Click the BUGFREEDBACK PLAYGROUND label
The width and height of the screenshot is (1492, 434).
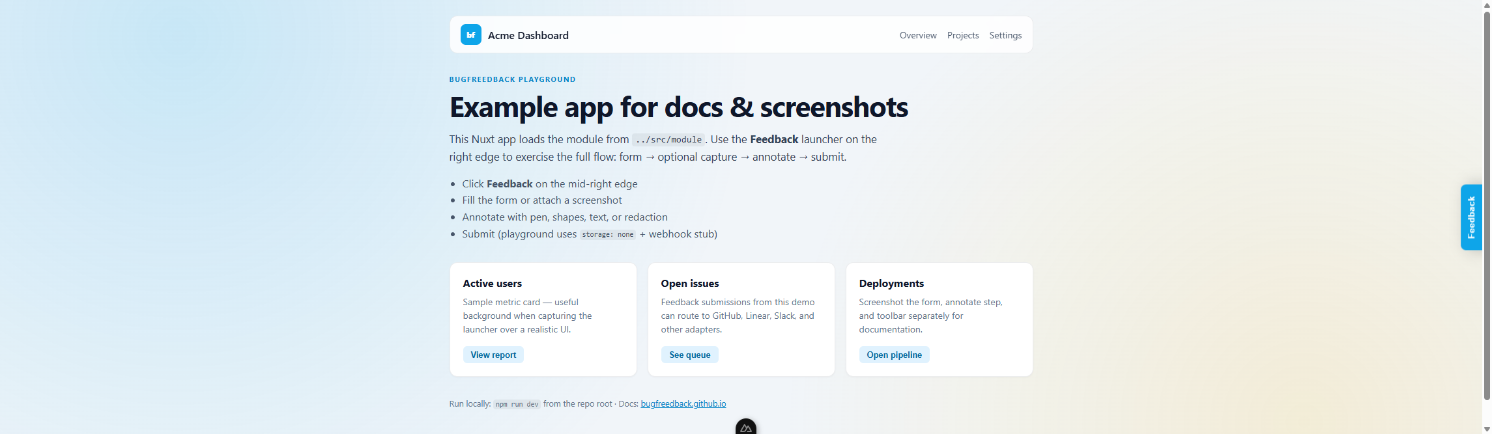click(x=512, y=79)
